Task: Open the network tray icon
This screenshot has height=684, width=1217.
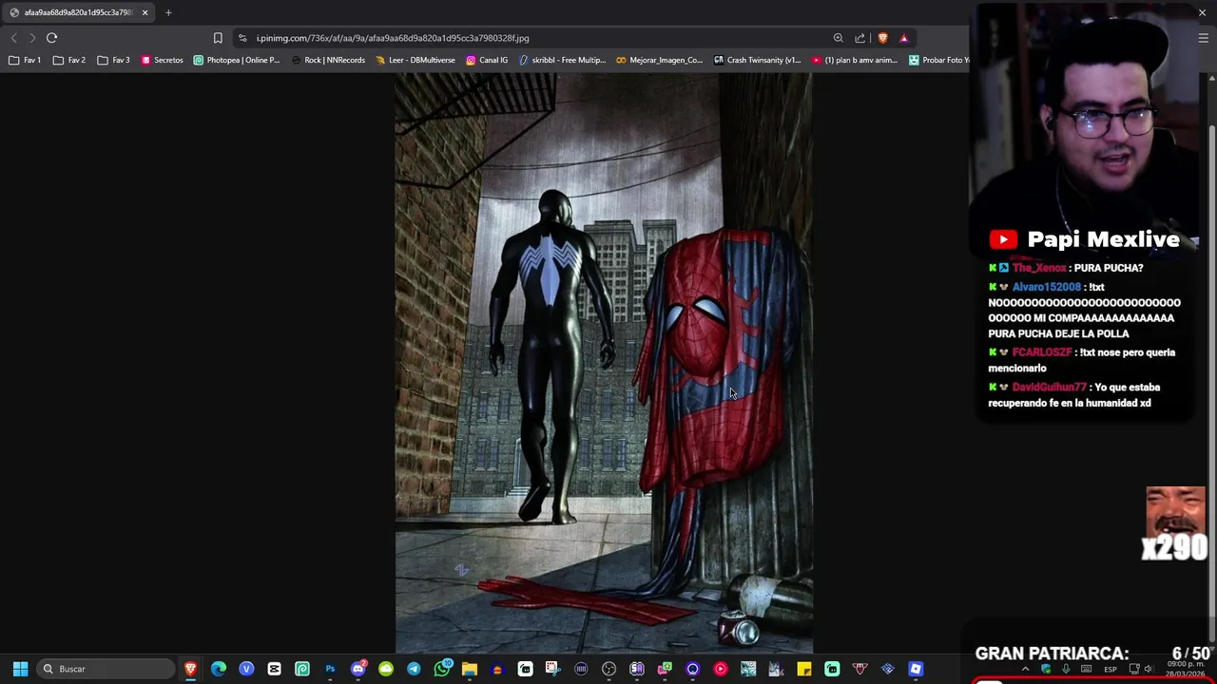Action: 1134,669
